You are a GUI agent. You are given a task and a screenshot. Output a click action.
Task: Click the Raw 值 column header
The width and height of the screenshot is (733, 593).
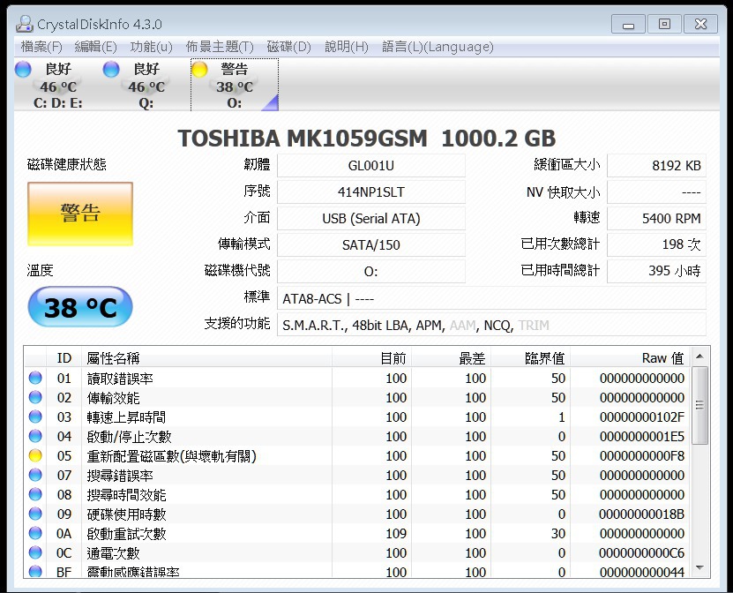(x=631, y=358)
